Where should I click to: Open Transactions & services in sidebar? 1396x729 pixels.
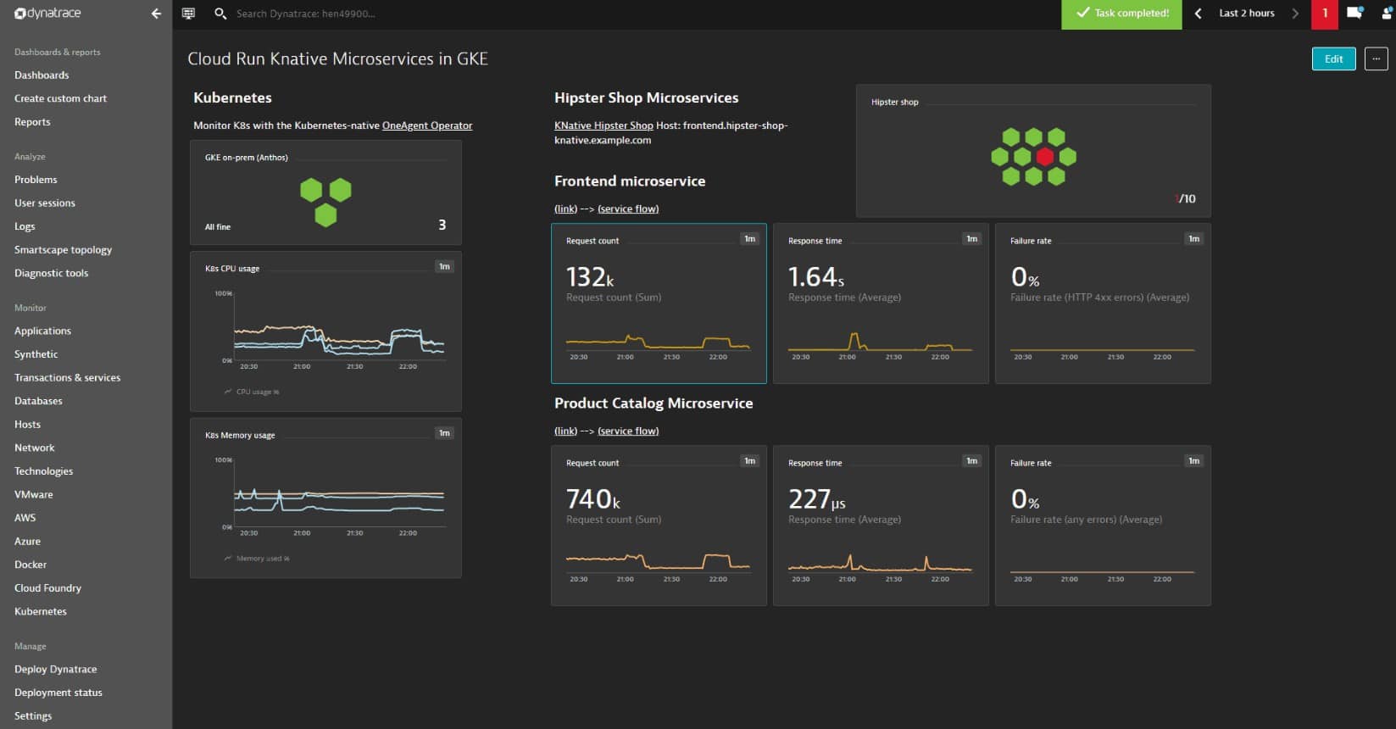pos(67,378)
